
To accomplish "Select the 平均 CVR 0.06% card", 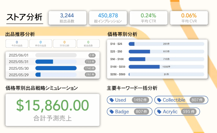I will pos(189,18).
